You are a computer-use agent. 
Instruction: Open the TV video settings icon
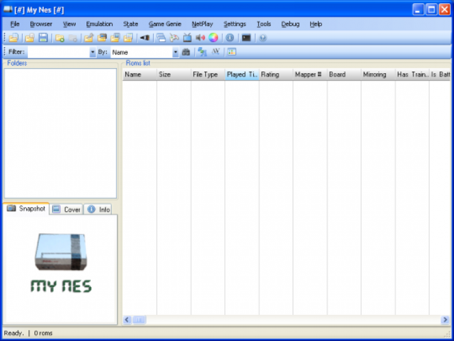point(187,38)
